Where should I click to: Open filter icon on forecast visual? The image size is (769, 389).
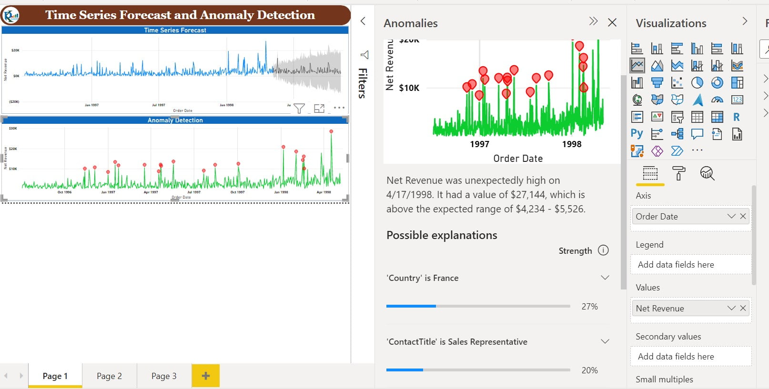pos(299,109)
